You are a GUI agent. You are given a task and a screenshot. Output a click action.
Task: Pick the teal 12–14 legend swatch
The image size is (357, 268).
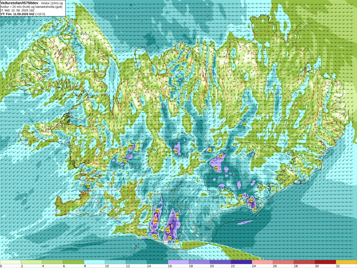click(x=136, y=262)
